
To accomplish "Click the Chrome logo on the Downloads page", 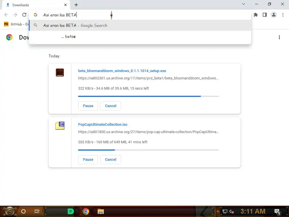I will 9,37.
